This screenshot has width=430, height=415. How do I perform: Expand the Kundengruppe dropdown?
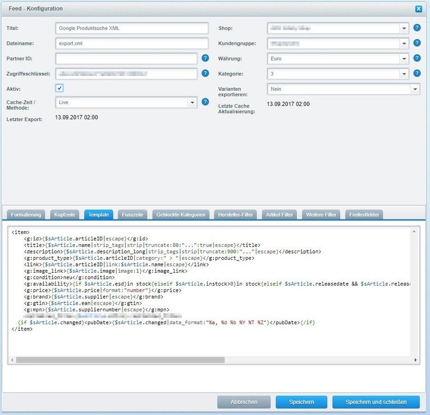[x=404, y=43]
